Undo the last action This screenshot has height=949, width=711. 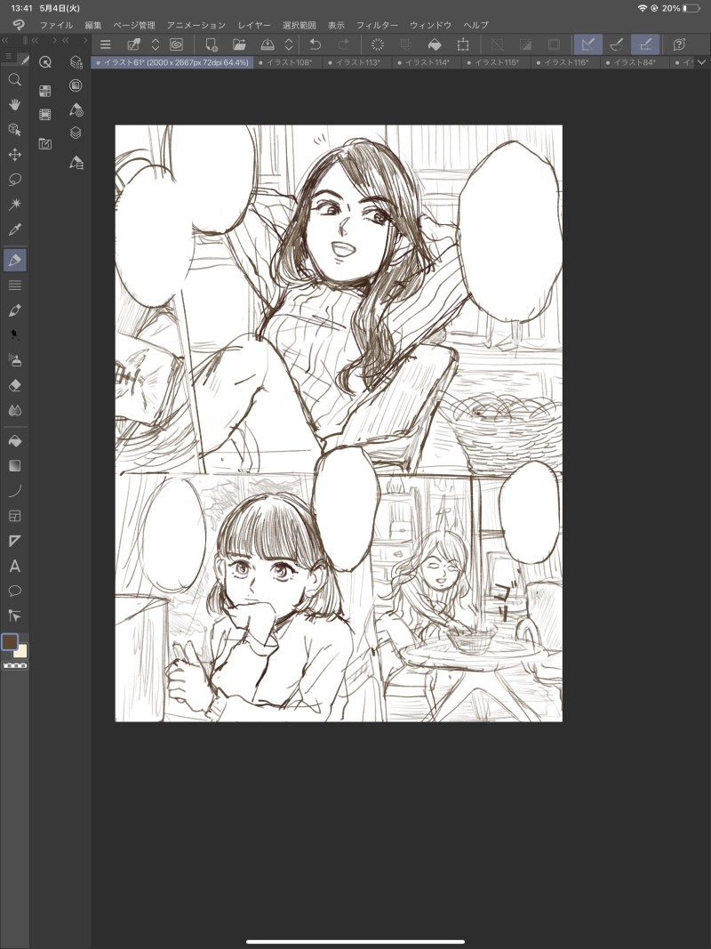click(x=315, y=44)
